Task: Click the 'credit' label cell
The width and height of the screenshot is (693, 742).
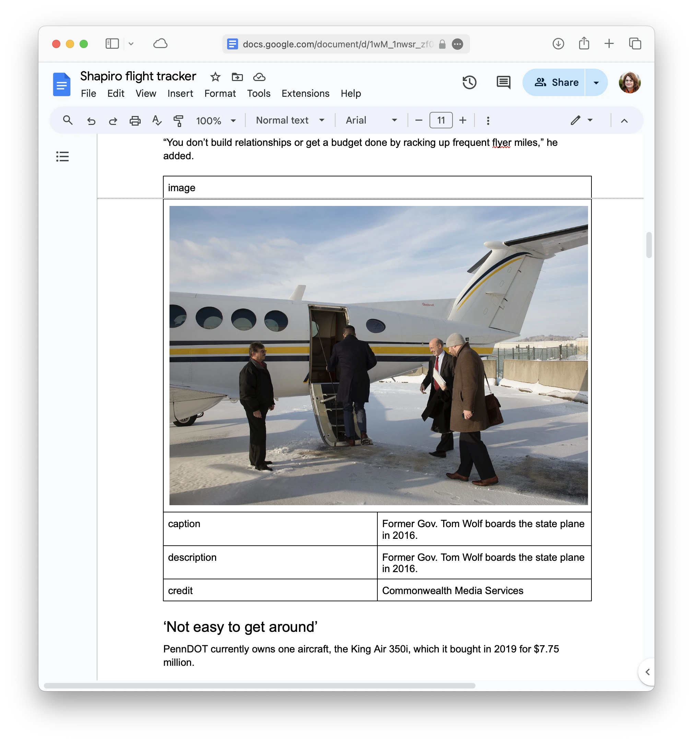Action: tap(270, 590)
